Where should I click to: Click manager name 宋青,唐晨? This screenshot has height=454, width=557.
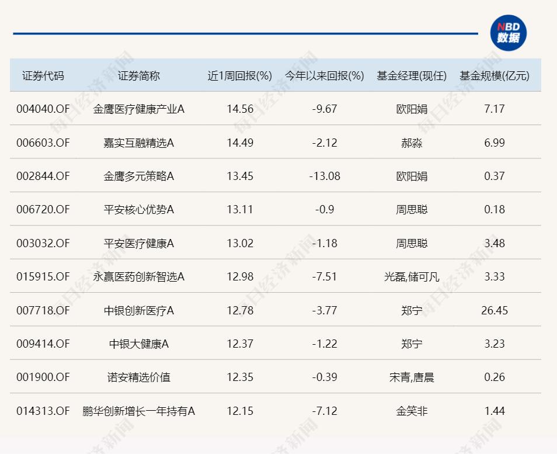pos(412,377)
